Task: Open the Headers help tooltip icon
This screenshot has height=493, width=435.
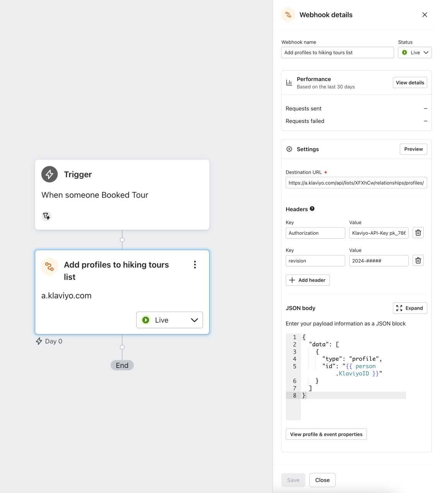Action: point(312,208)
